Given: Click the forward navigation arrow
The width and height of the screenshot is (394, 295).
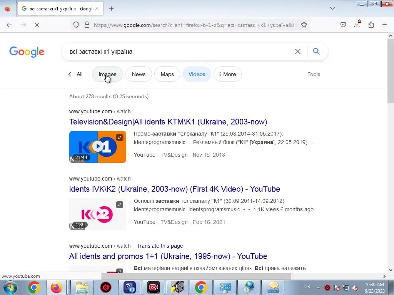Looking at the screenshot, I should (23, 25).
